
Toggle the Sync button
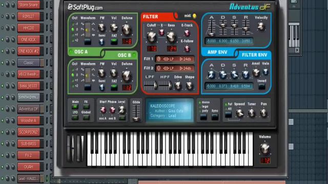tap(215, 117)
